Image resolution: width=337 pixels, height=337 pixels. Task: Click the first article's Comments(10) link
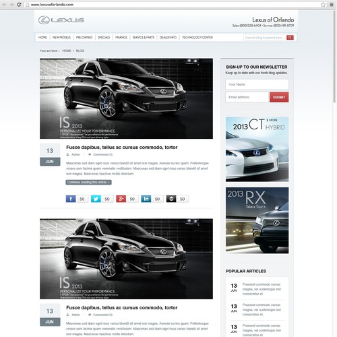point(102,154)
